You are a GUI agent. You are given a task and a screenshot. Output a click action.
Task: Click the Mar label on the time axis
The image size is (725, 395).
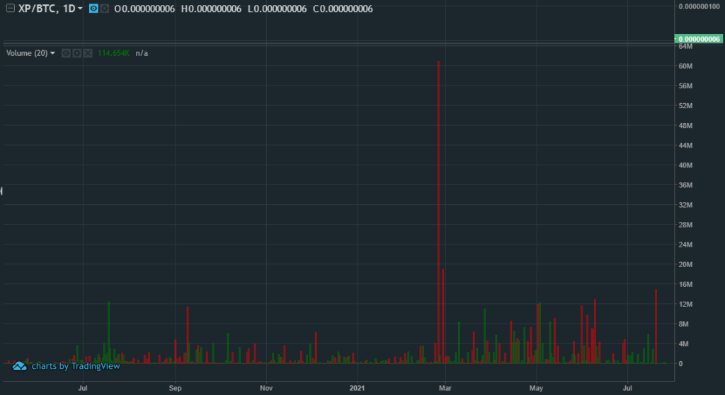coord(445,388)
